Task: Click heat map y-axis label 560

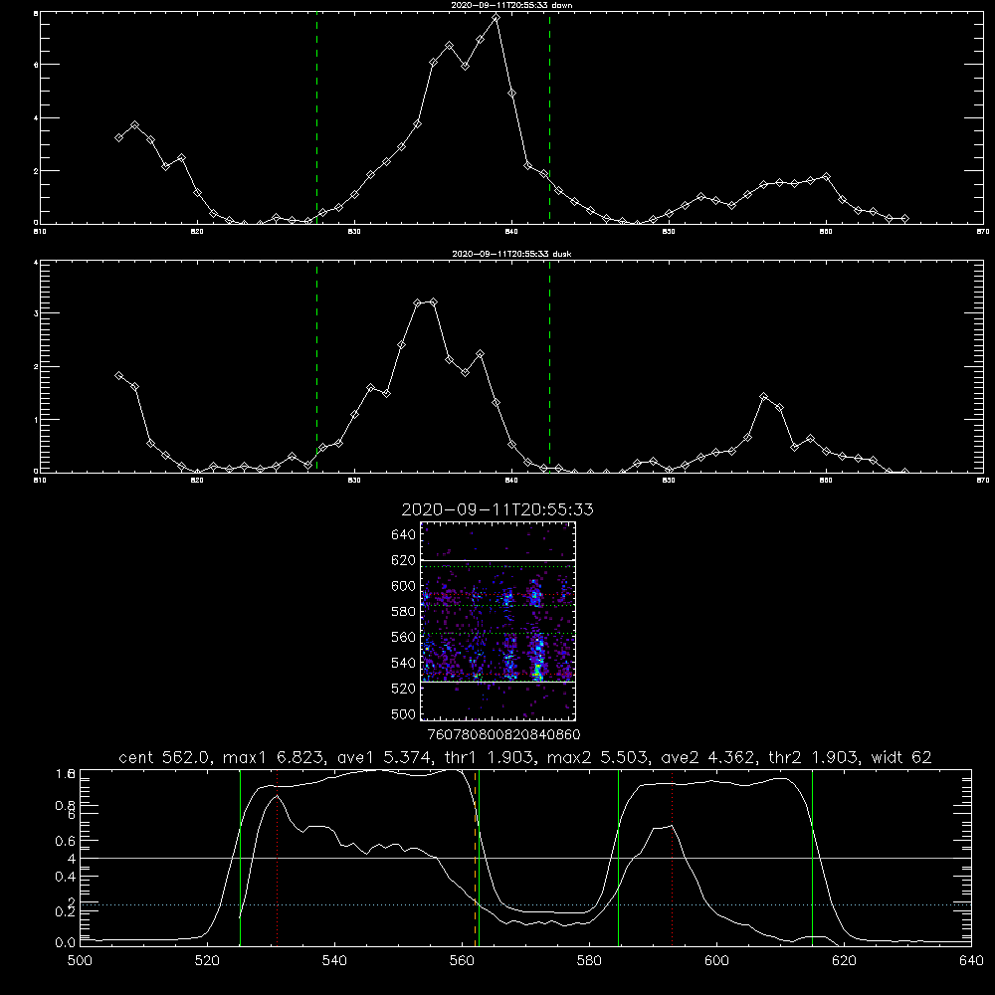Action: (404, 637)
